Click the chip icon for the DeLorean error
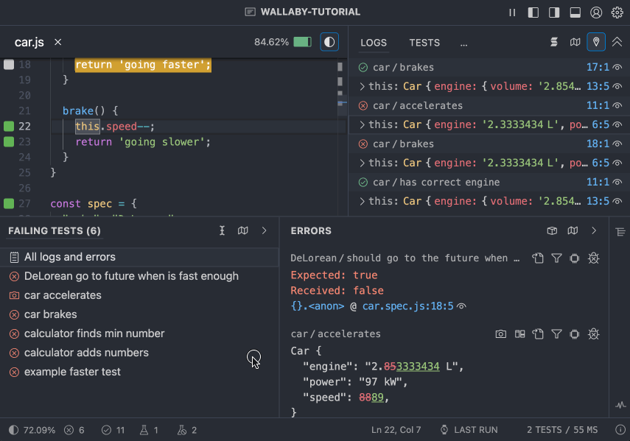630x441 pixels. [575, 258]
